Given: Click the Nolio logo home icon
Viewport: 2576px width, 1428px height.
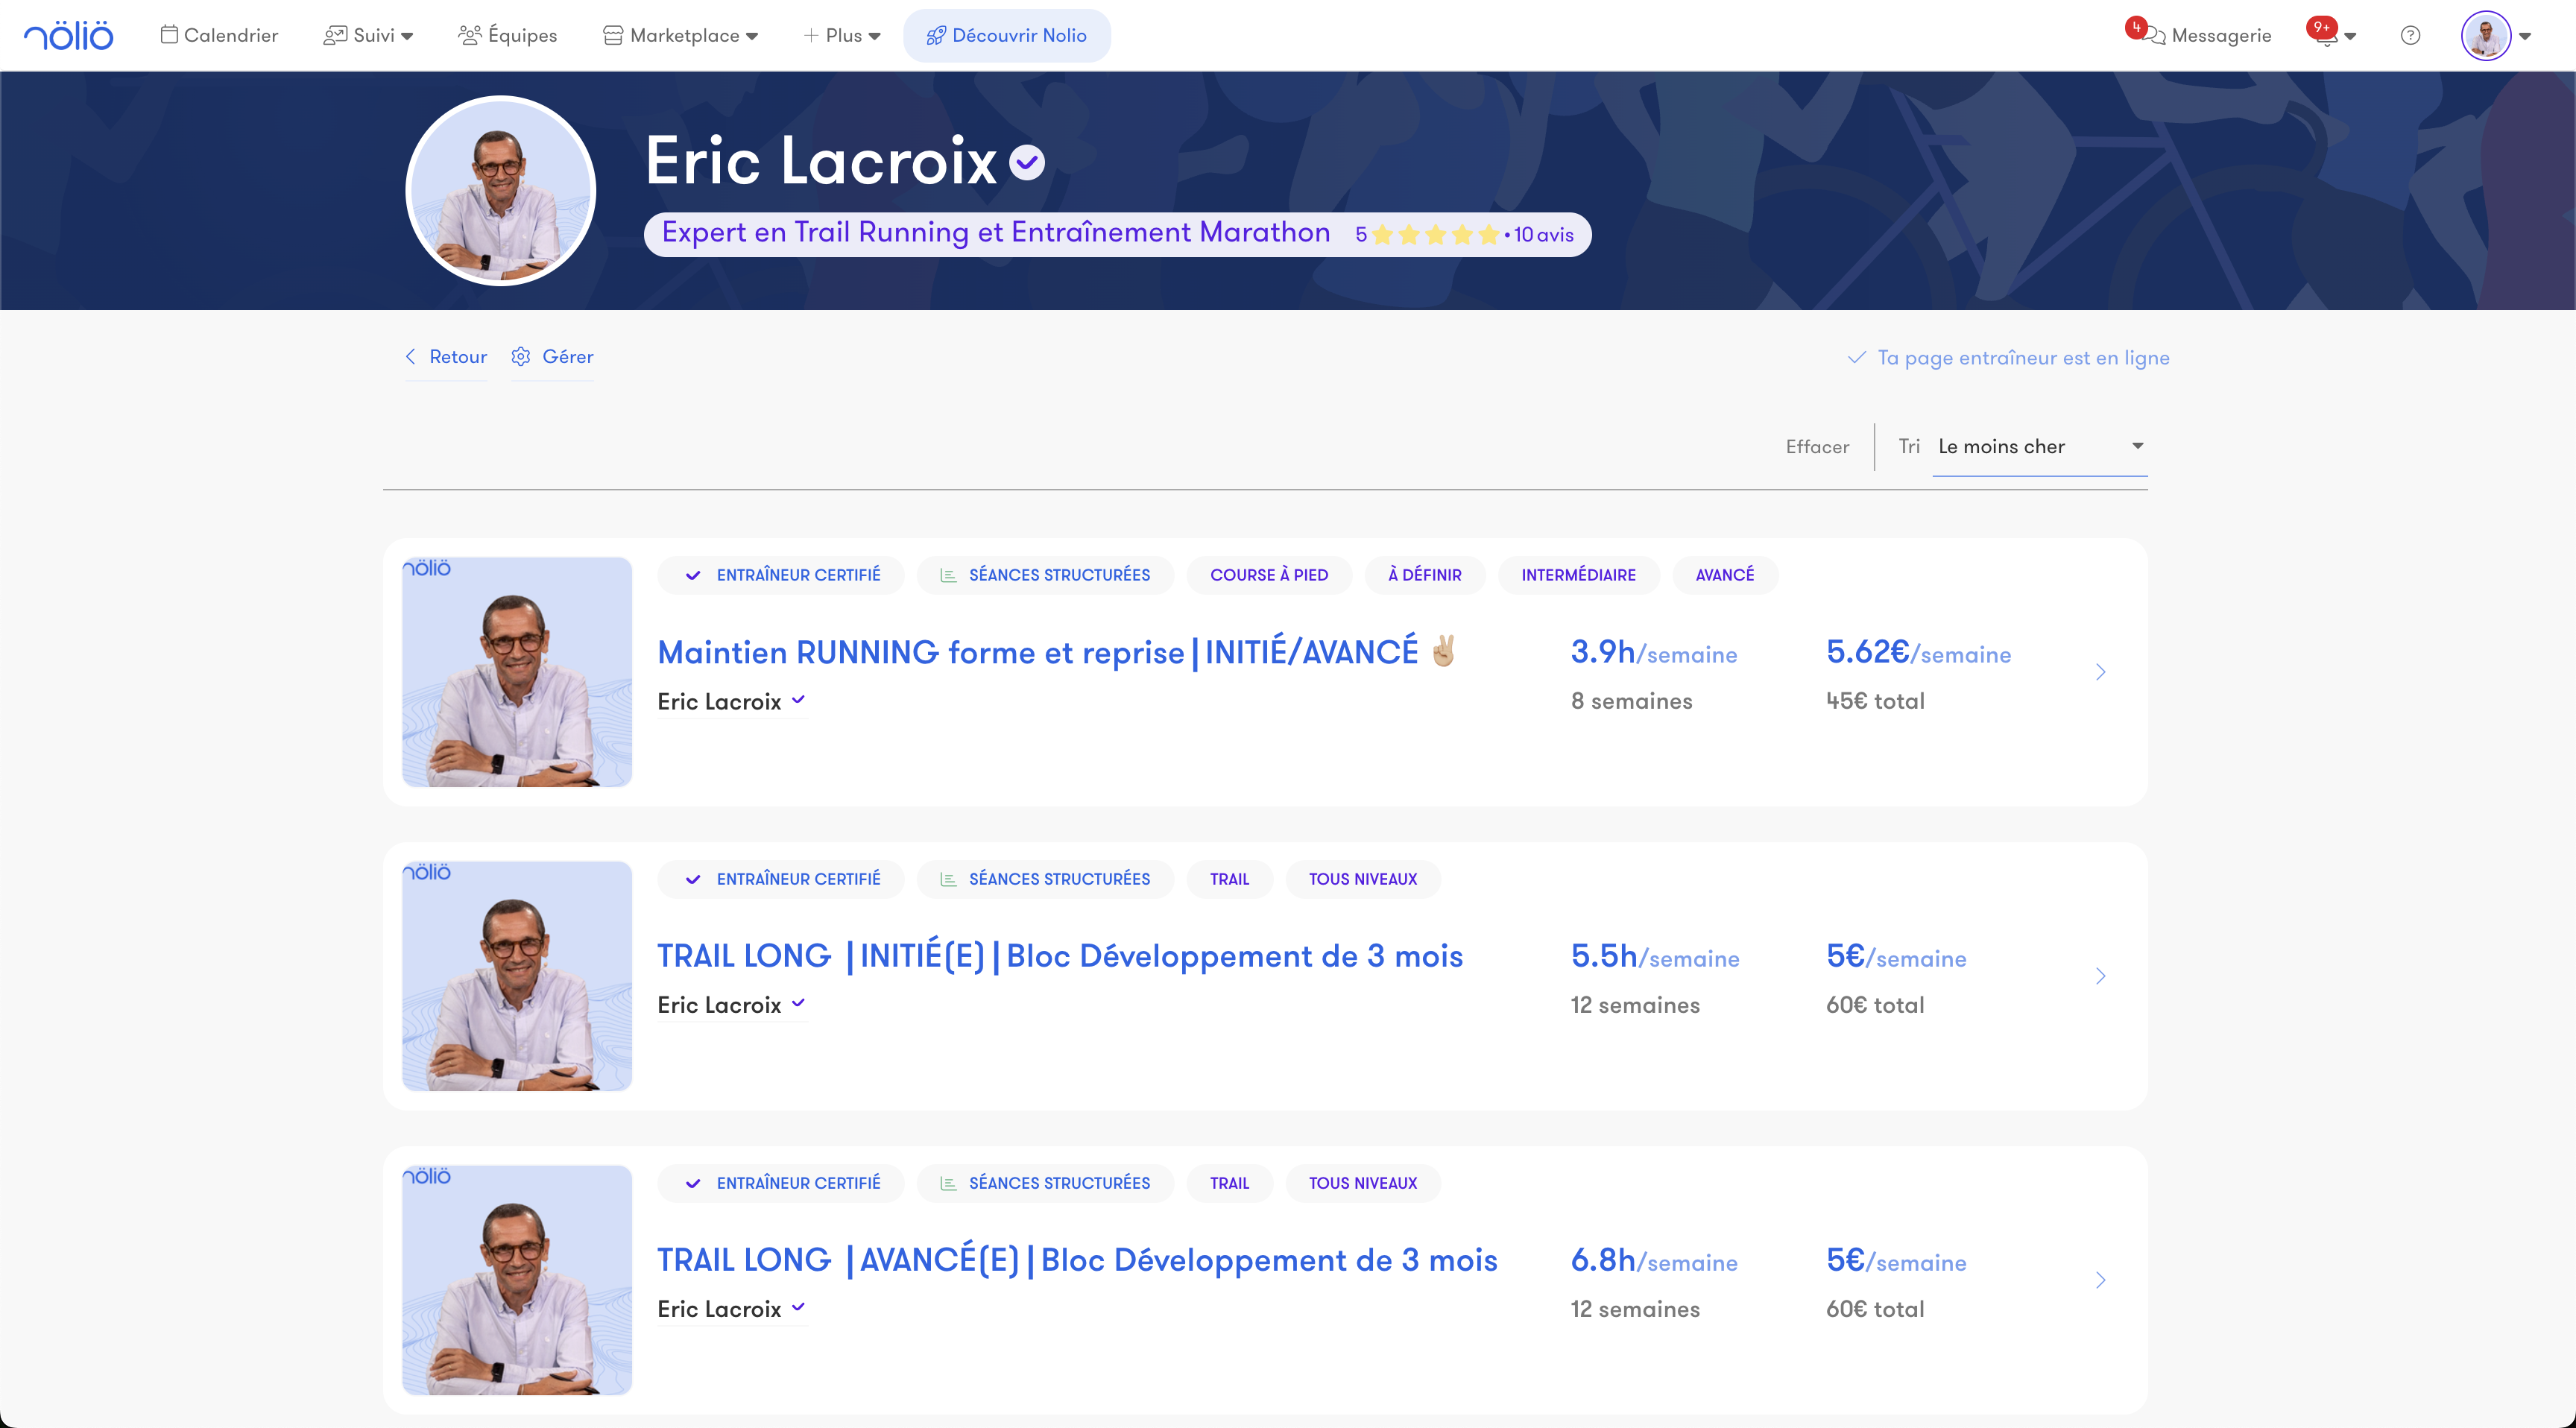Looking at the screenshot, I should coord(68,36).
